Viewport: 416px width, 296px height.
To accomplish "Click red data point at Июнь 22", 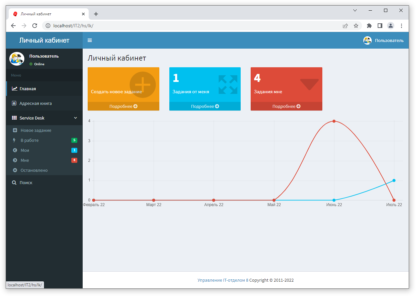I will pyautogui.click(x=334, y=121).
